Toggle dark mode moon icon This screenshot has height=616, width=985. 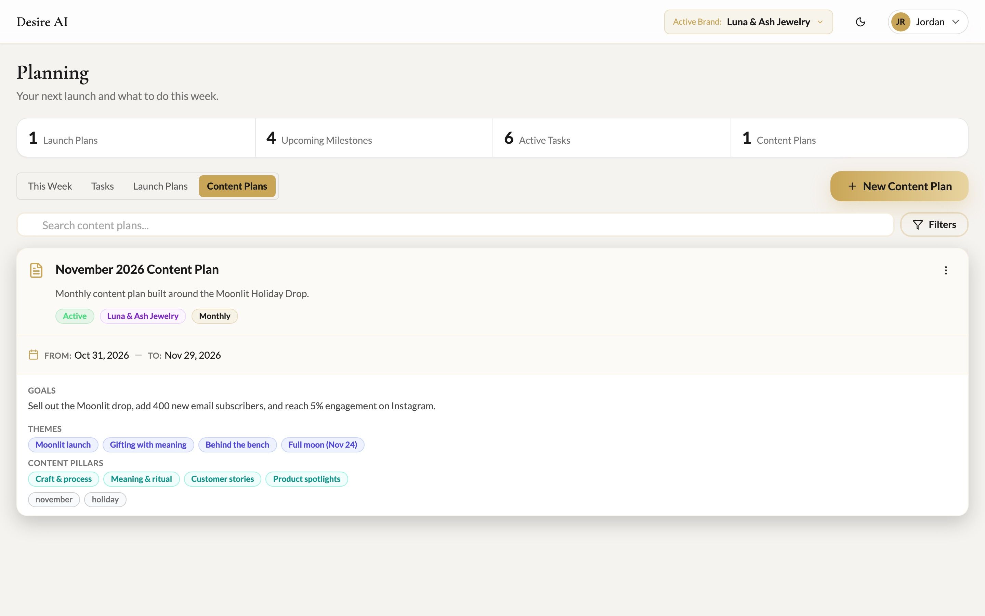pos(860,22)
